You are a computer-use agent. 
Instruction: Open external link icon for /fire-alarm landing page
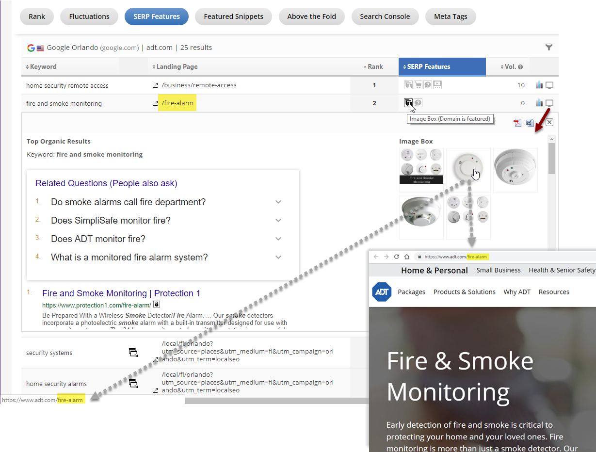pos(155,103)
